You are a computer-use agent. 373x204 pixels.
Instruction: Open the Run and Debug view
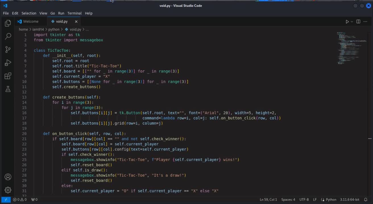pos(8,63)
